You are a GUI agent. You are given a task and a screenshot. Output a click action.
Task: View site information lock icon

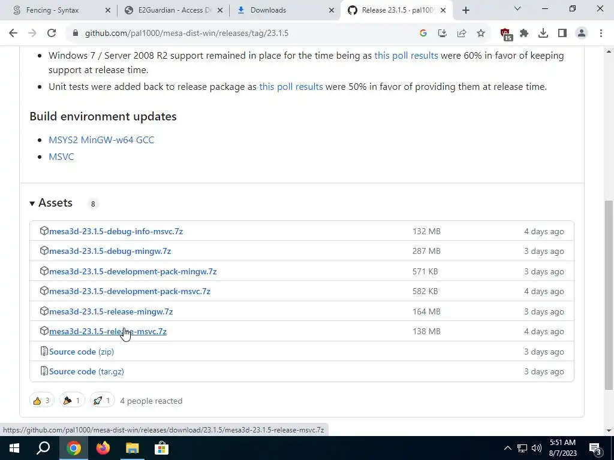76,34
